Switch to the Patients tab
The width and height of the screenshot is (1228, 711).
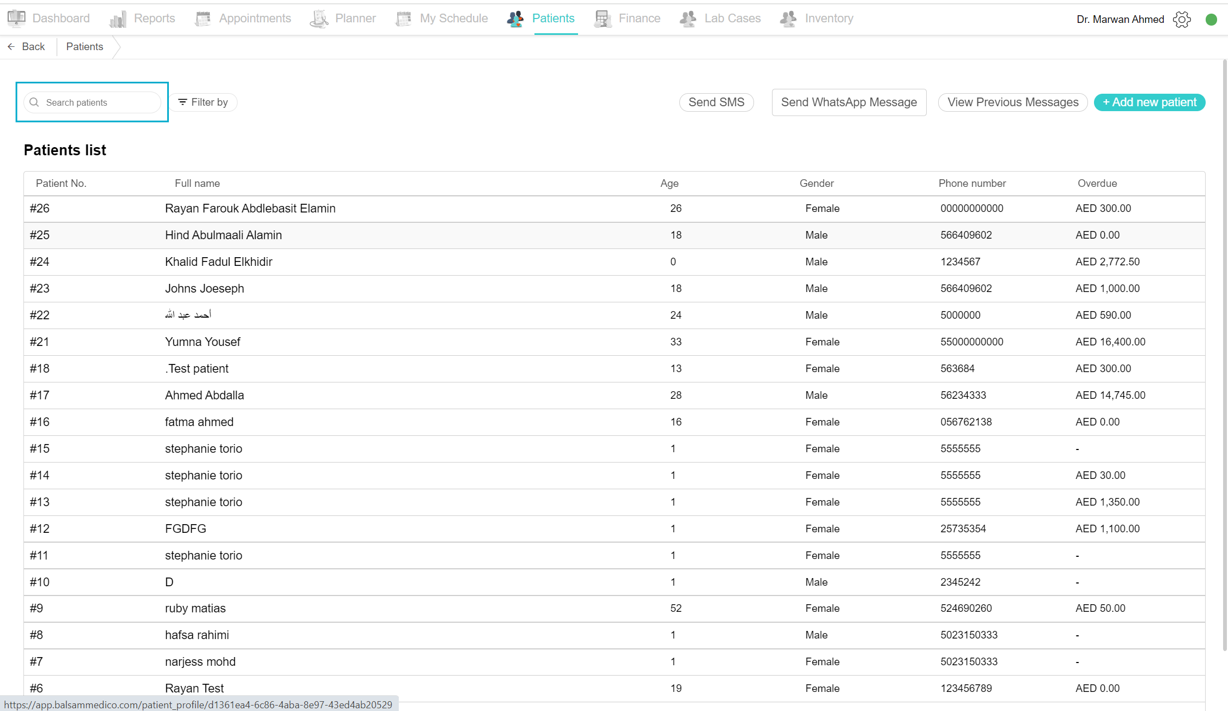click(x=552, y=19)
